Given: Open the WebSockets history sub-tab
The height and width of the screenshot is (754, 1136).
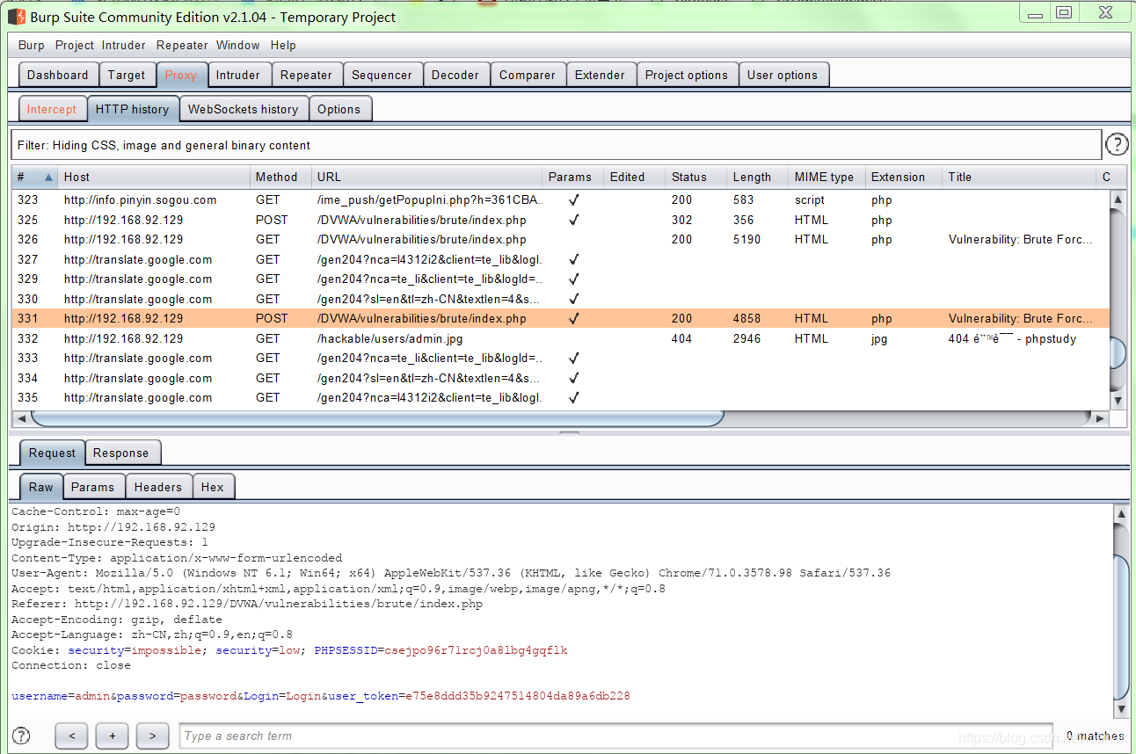Looking at the screenshot, I should point(243,109).
